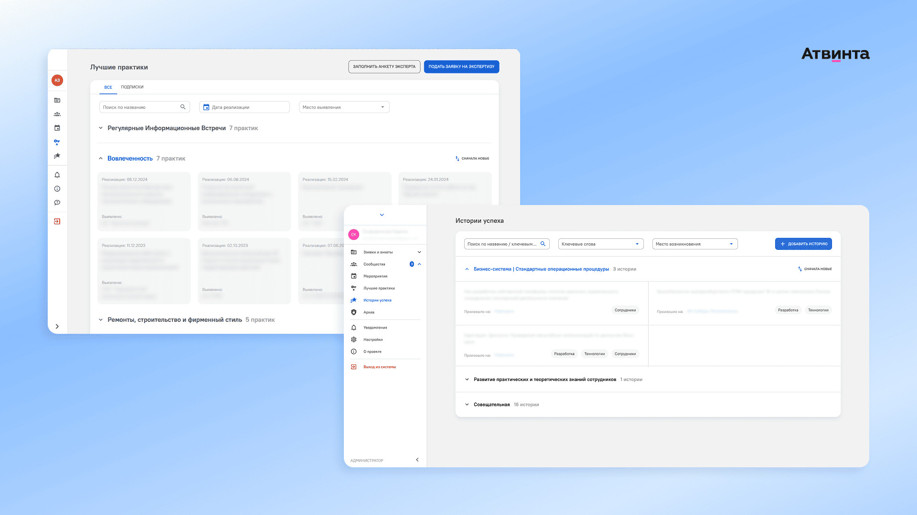Click the info circle icon in collapsed sidebar
917x515 pixels.
coord(57,189)
